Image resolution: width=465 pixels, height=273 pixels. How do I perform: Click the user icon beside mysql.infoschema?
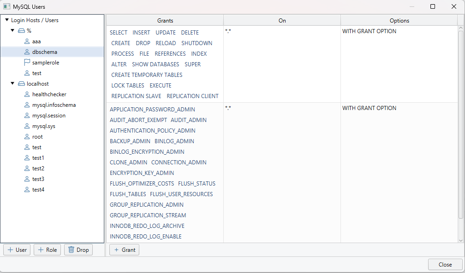[x=27, y=105]
